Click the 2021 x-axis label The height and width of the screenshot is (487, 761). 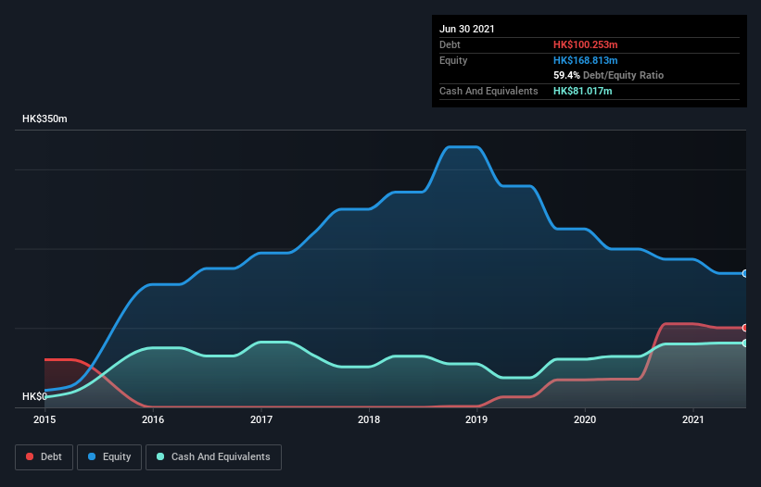coord(693,419)
